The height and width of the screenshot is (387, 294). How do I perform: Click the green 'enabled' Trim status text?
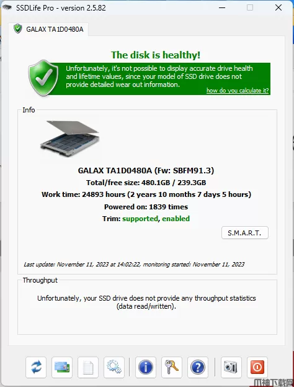[x=176, y=219]
